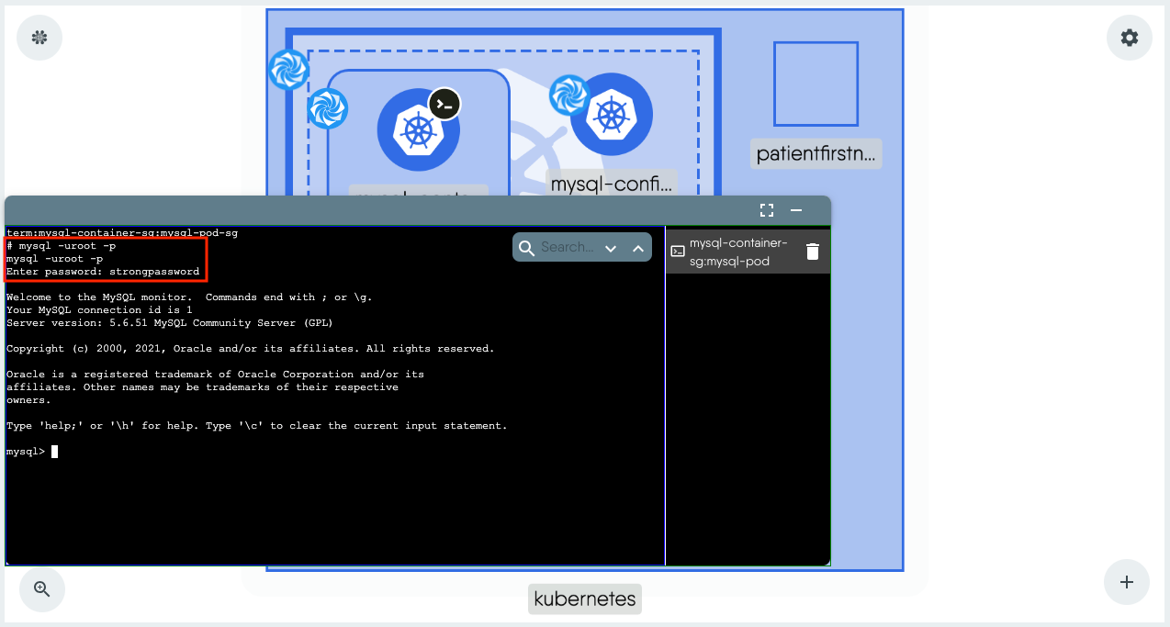This screenshot has width=1170, height=627.
Task: Click the fullscreen icon on the terminal header
Action: 767,209
